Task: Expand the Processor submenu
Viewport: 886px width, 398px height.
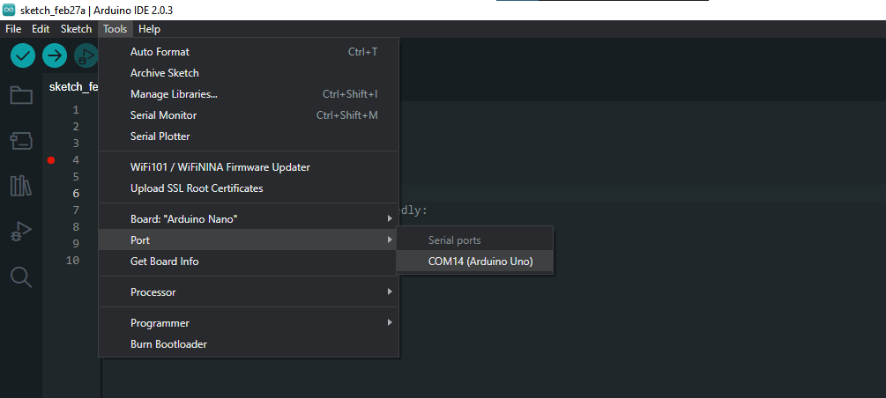Action: coord(249,291)
